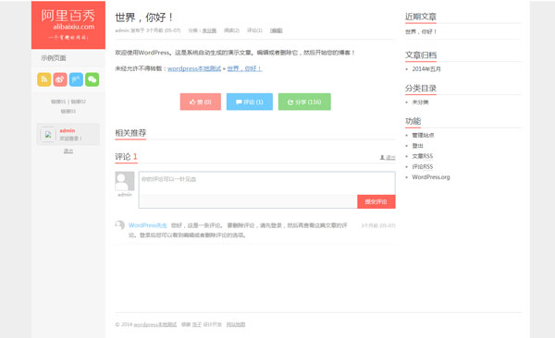Open the 文章RSS link
The image size is (555, 338).
(423, 156)
